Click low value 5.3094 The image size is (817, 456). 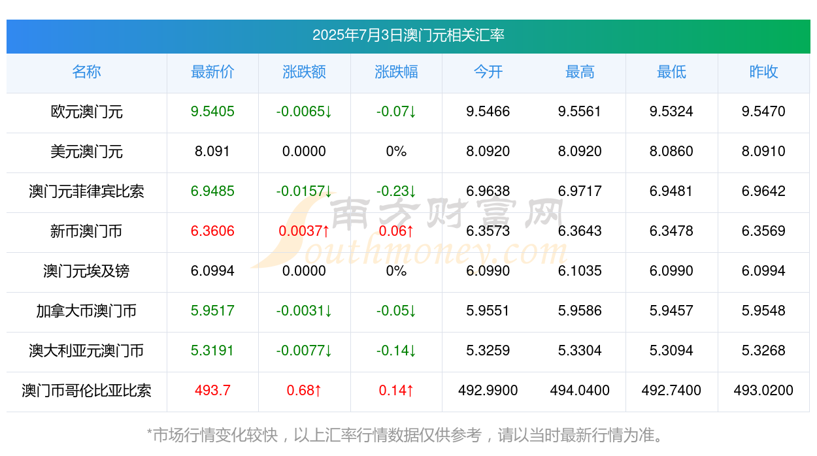671,351
